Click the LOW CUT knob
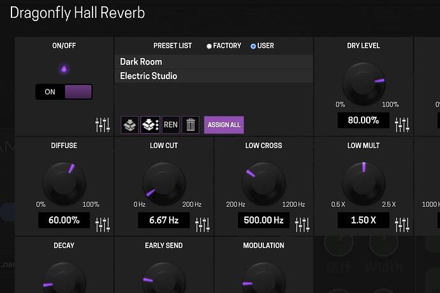Image resolution: width=440 pixels, height=293 pixels. pos(164,183)
